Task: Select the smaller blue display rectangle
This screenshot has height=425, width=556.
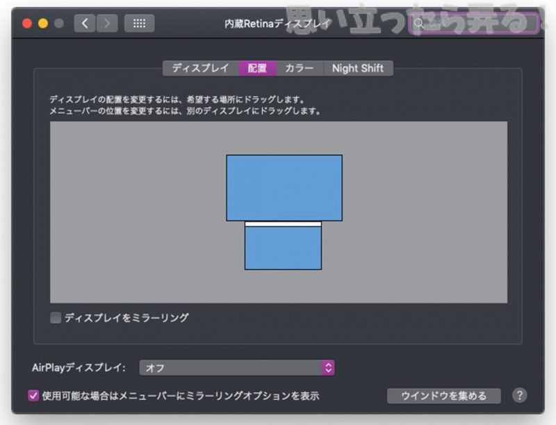Action: coord(283,248)
